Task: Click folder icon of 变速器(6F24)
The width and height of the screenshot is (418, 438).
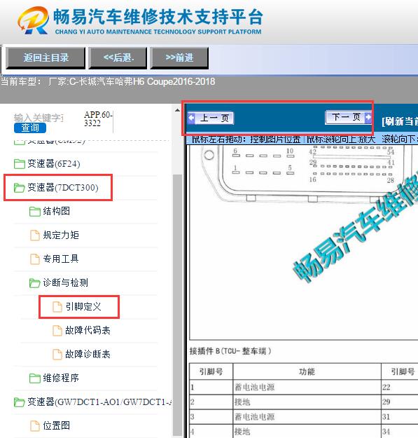Action: click(x=19, y=164)
